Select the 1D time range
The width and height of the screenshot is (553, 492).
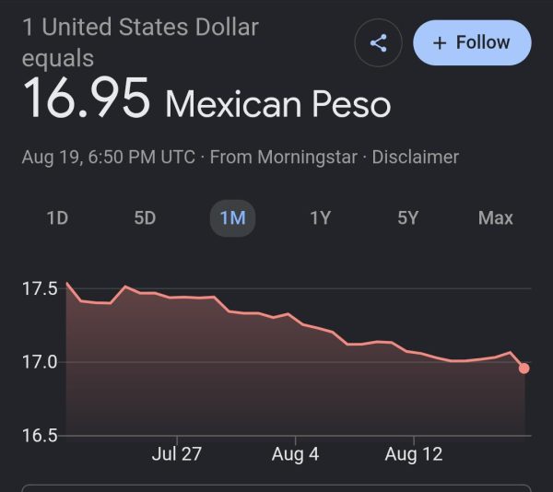click(57, 217)
